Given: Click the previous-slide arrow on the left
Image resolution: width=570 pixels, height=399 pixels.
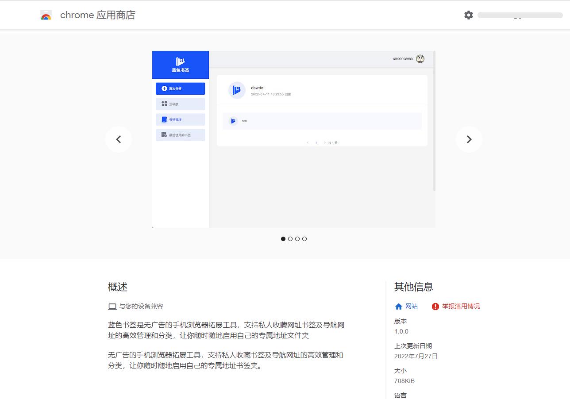Looking at the screenshot, I should point(119,139).
